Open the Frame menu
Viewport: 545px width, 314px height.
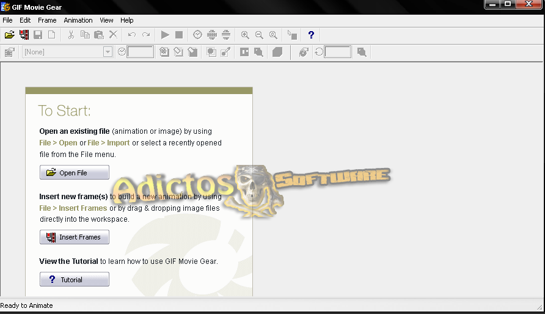click(x=47, y=20)
